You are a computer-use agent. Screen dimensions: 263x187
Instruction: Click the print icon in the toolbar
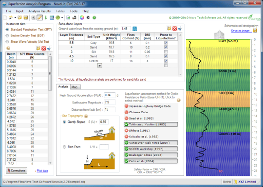tap(74, 17)
